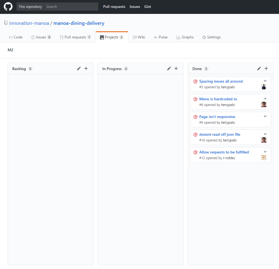Click closed issue icon on Page isn't responsive card

click(x=195, y=117)
